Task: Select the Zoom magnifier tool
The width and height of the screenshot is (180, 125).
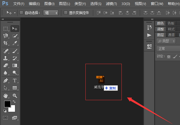Action: coord(15,96)
